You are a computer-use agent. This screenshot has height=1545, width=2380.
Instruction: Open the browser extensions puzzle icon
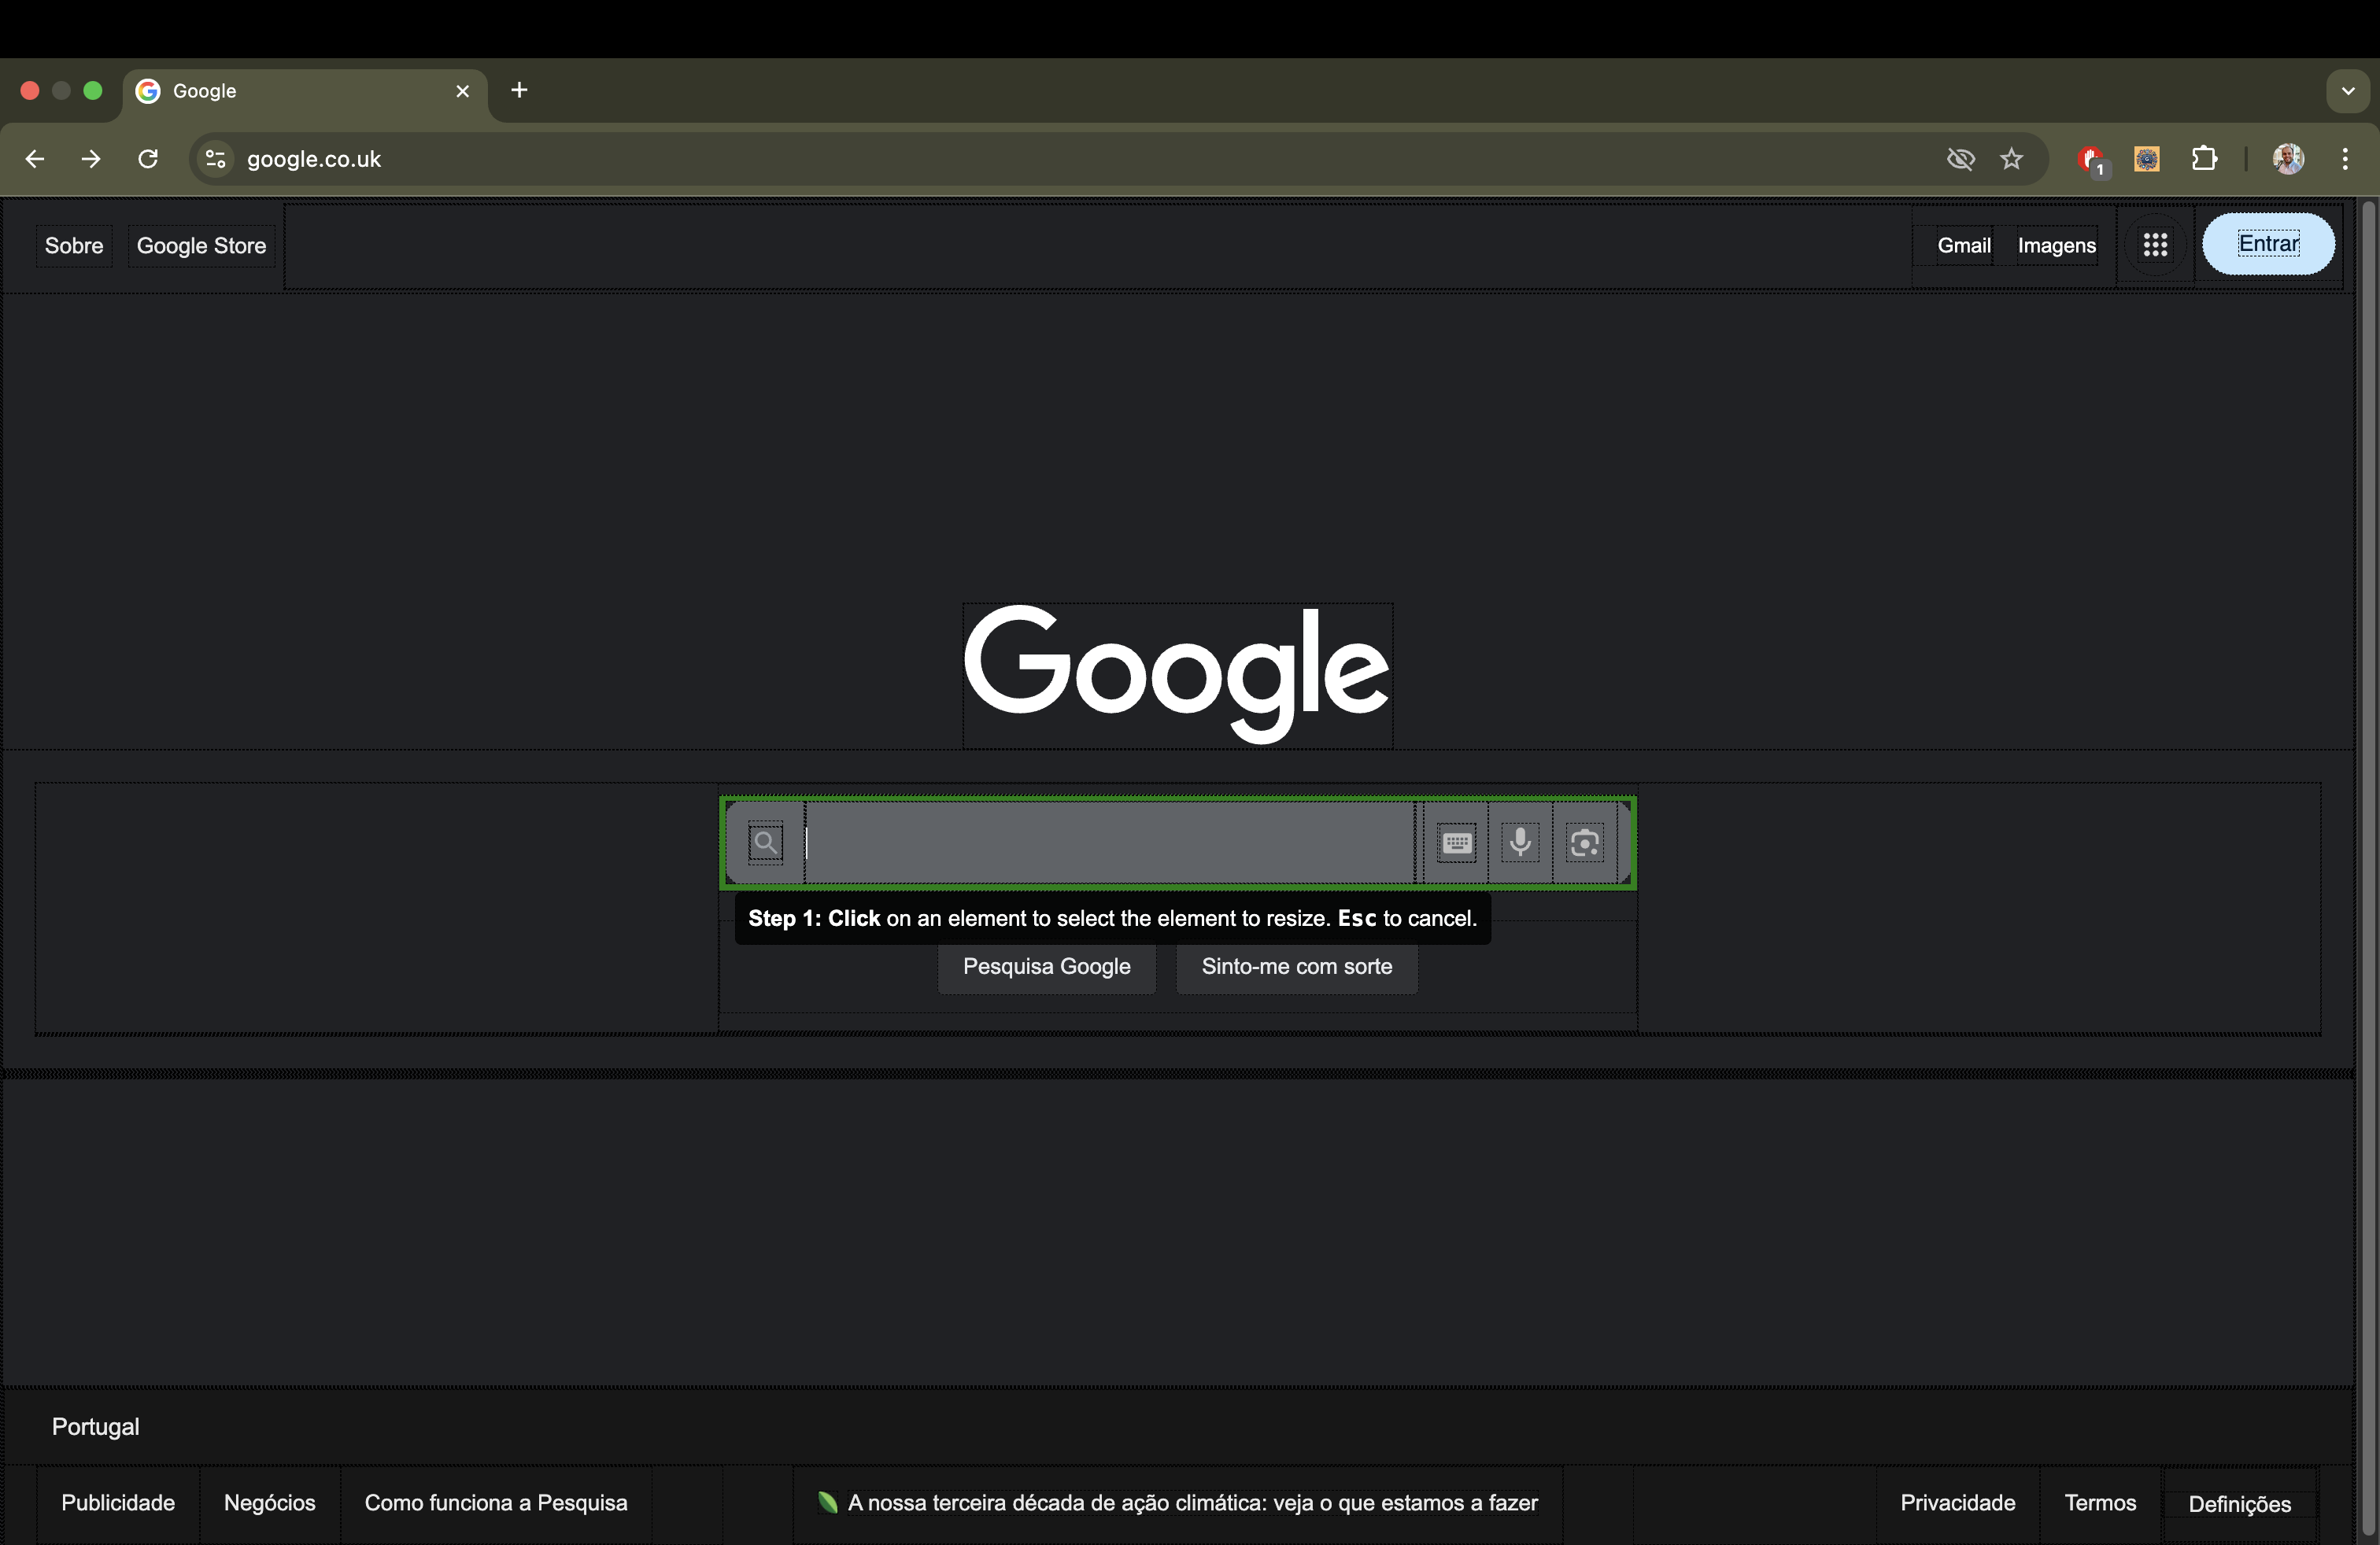2205,159
